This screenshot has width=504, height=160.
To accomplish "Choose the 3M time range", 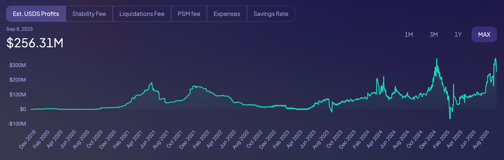I will click(433, 35).
